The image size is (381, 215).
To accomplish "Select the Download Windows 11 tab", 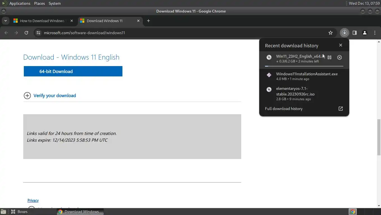I will point(110,21).
